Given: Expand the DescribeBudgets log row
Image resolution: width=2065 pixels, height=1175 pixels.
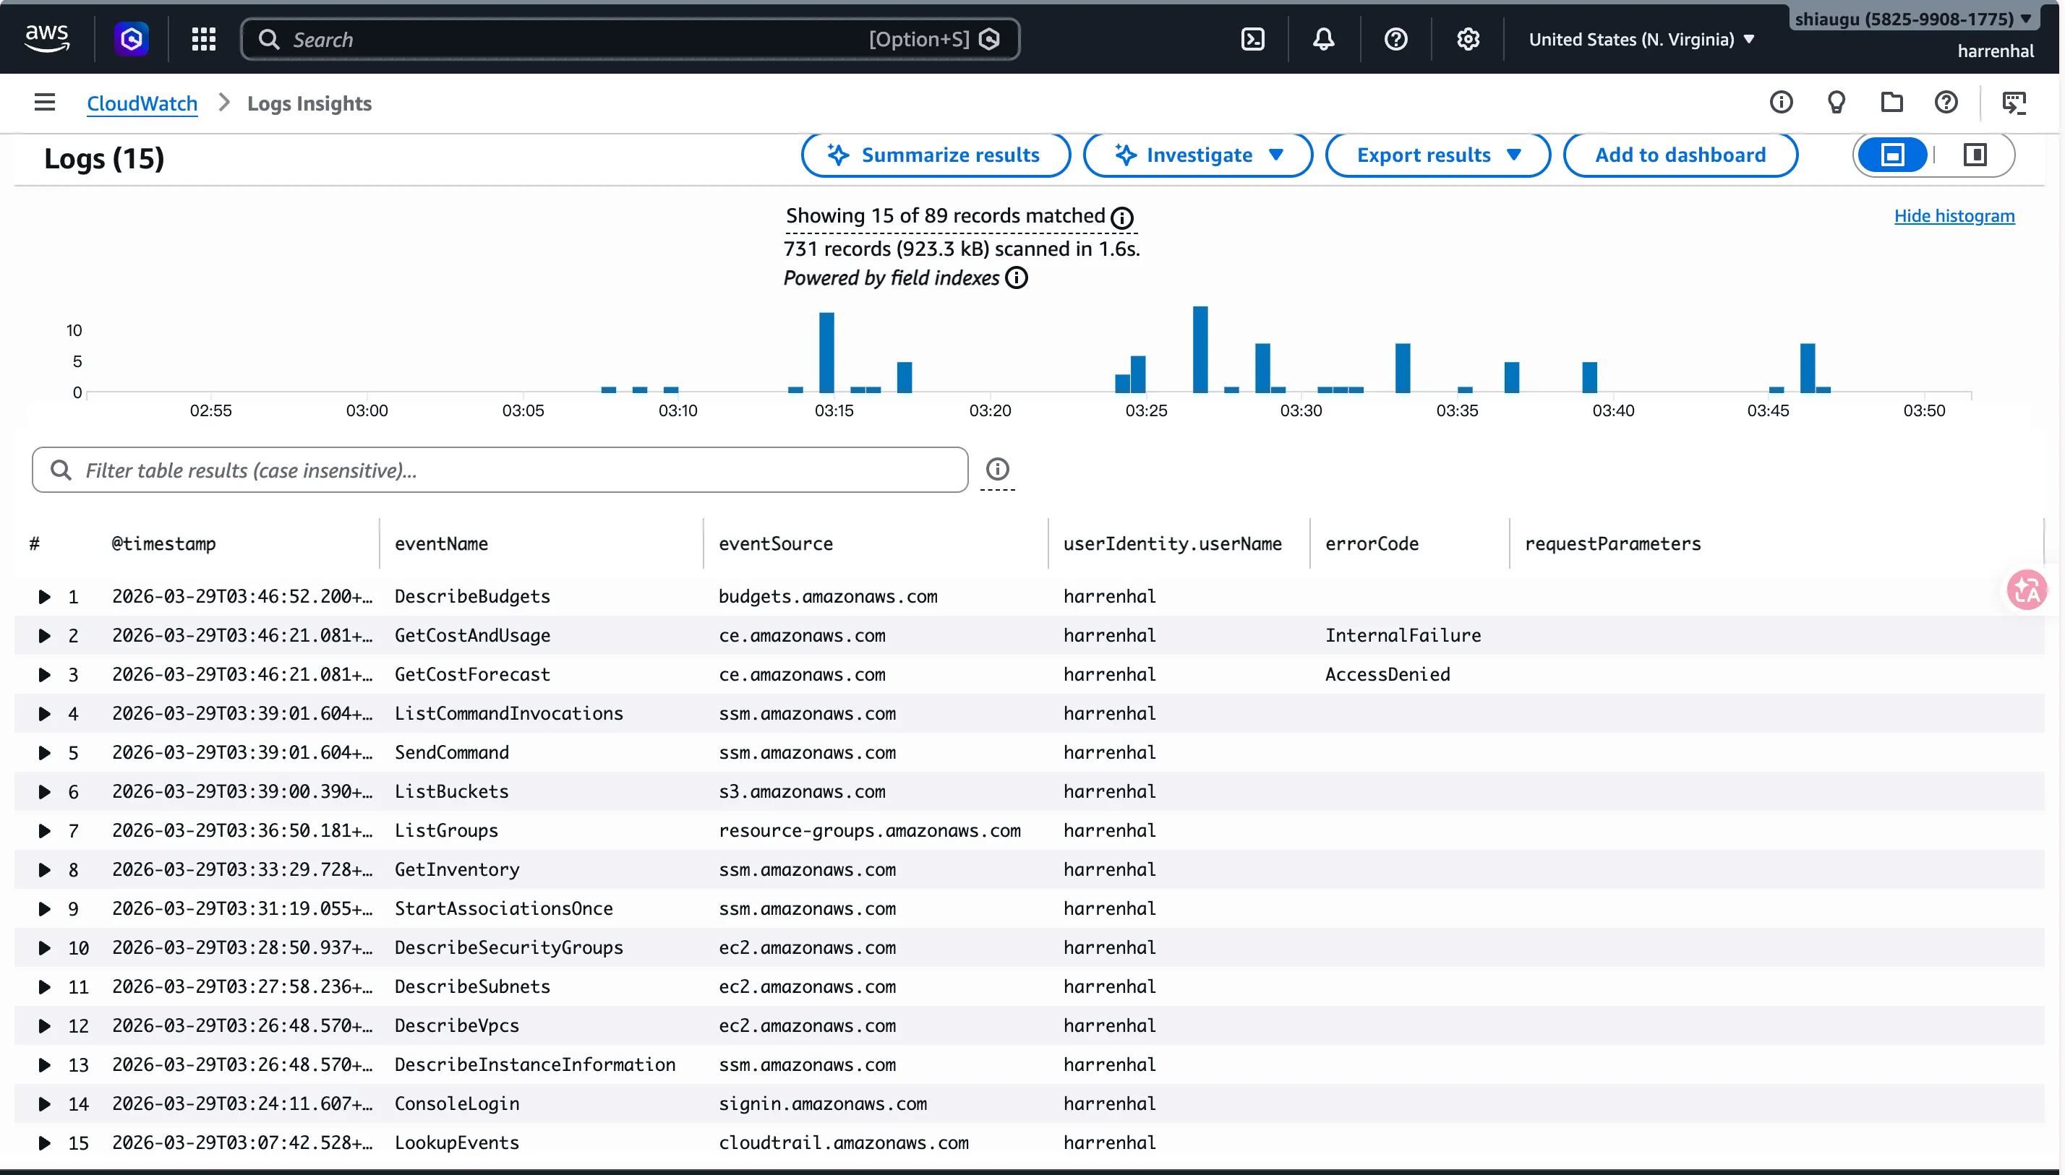Looking at the screenshot, I should [x=43, y=596].
